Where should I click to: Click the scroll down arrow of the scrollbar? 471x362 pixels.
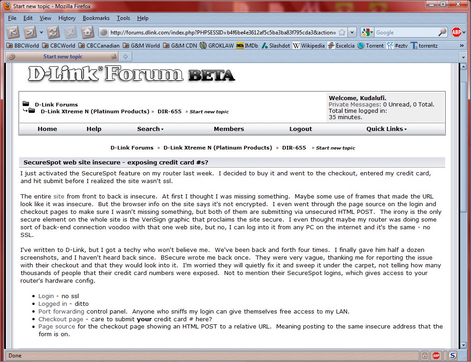[463, 345]
